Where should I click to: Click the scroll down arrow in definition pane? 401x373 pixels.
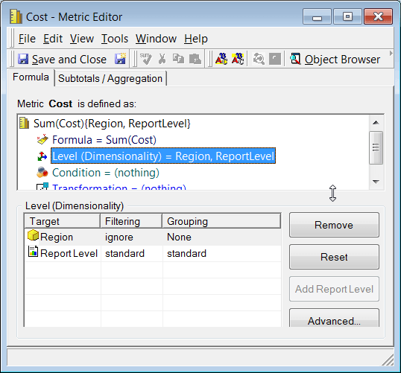coord(376,182)
